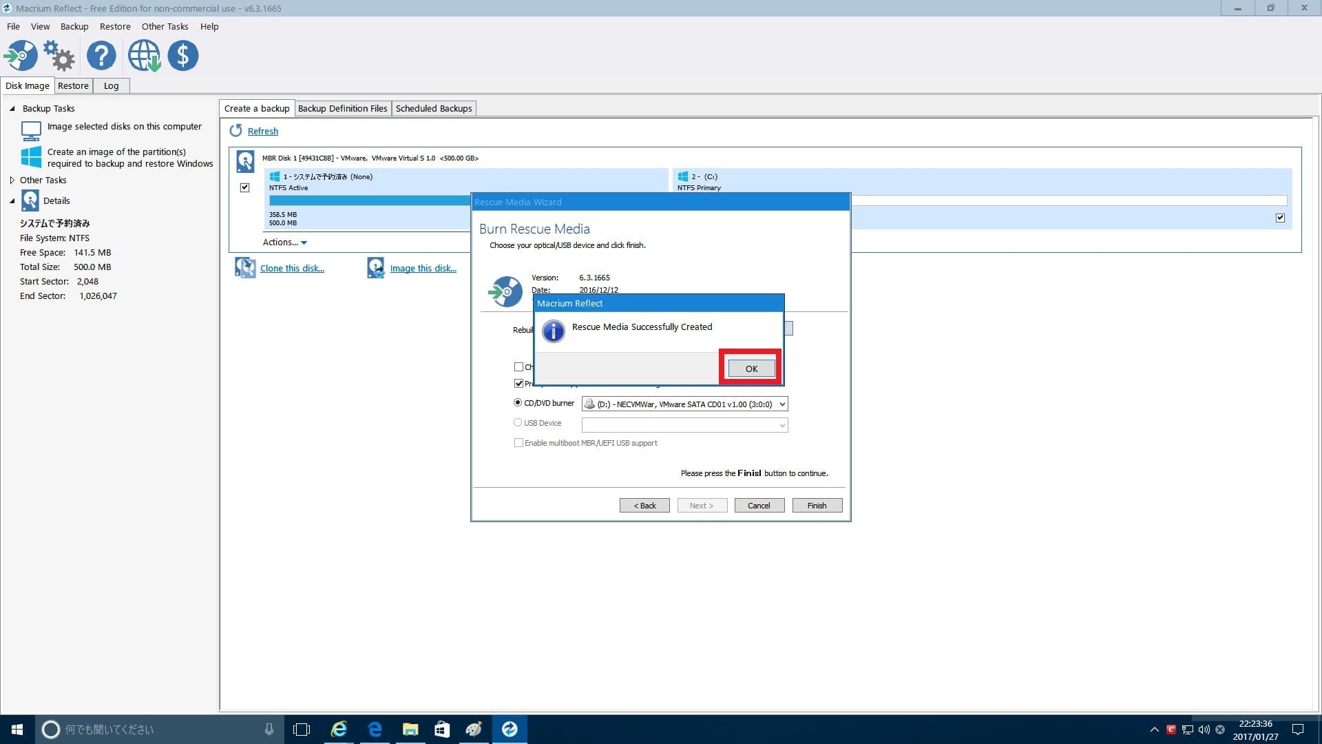
Task: Toggle the checked checkbox above the CD/DVD burner option
Action: (518, 383)
